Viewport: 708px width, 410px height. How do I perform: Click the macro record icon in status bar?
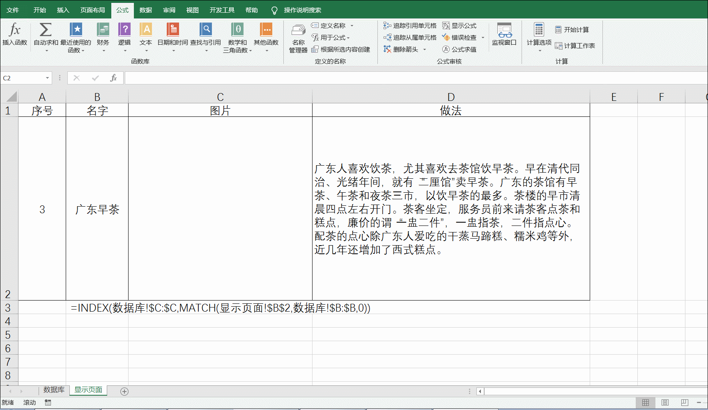48,403
